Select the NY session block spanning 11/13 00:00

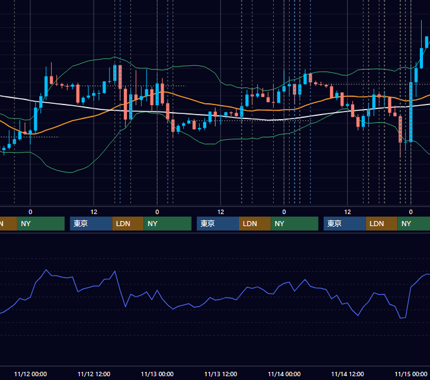click(x=168, y=224)
